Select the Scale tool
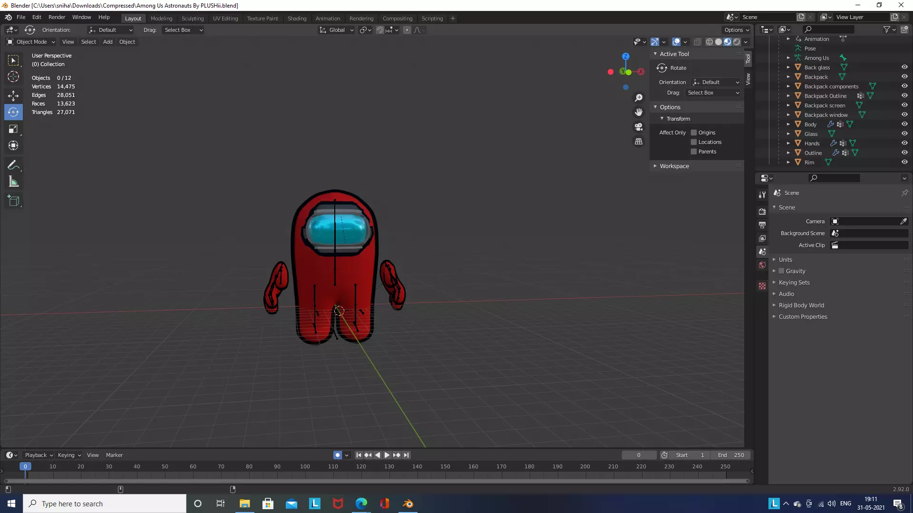Image resolution: width=913 pixels, height=513 pixels. tap(13, 129)
